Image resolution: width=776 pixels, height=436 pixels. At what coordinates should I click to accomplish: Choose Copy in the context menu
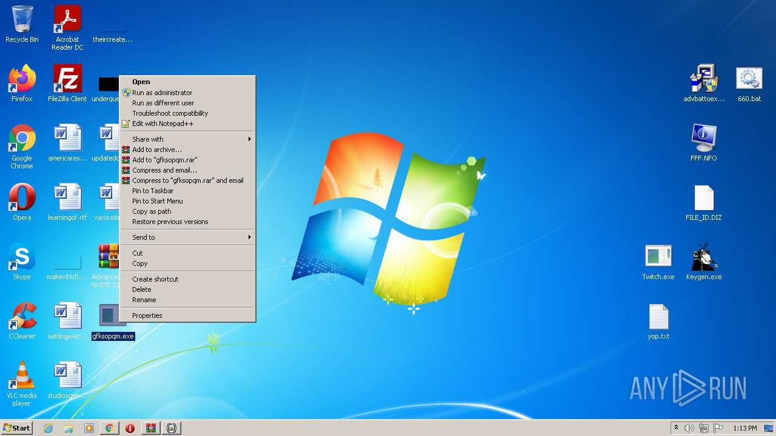[x=187, y=263]
